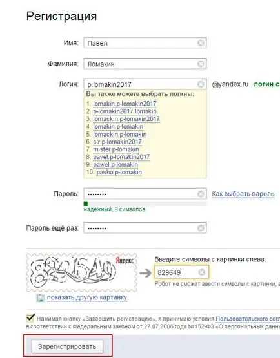Focus the Логин input with p.lomakin2017

click(145, 84)
